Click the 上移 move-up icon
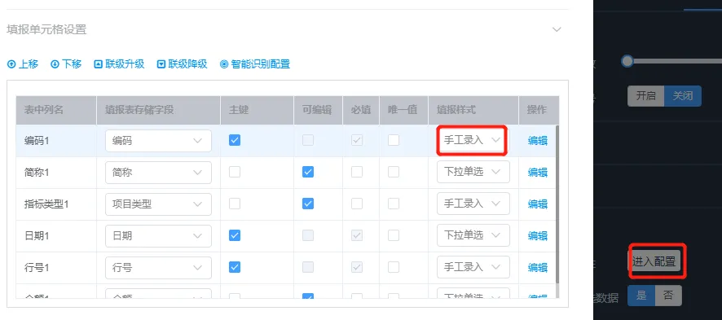 click(11, 64)
